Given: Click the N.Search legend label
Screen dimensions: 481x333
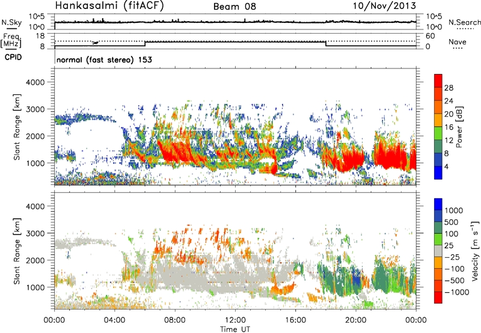Looking at the screenshot, I should point(464,22).
